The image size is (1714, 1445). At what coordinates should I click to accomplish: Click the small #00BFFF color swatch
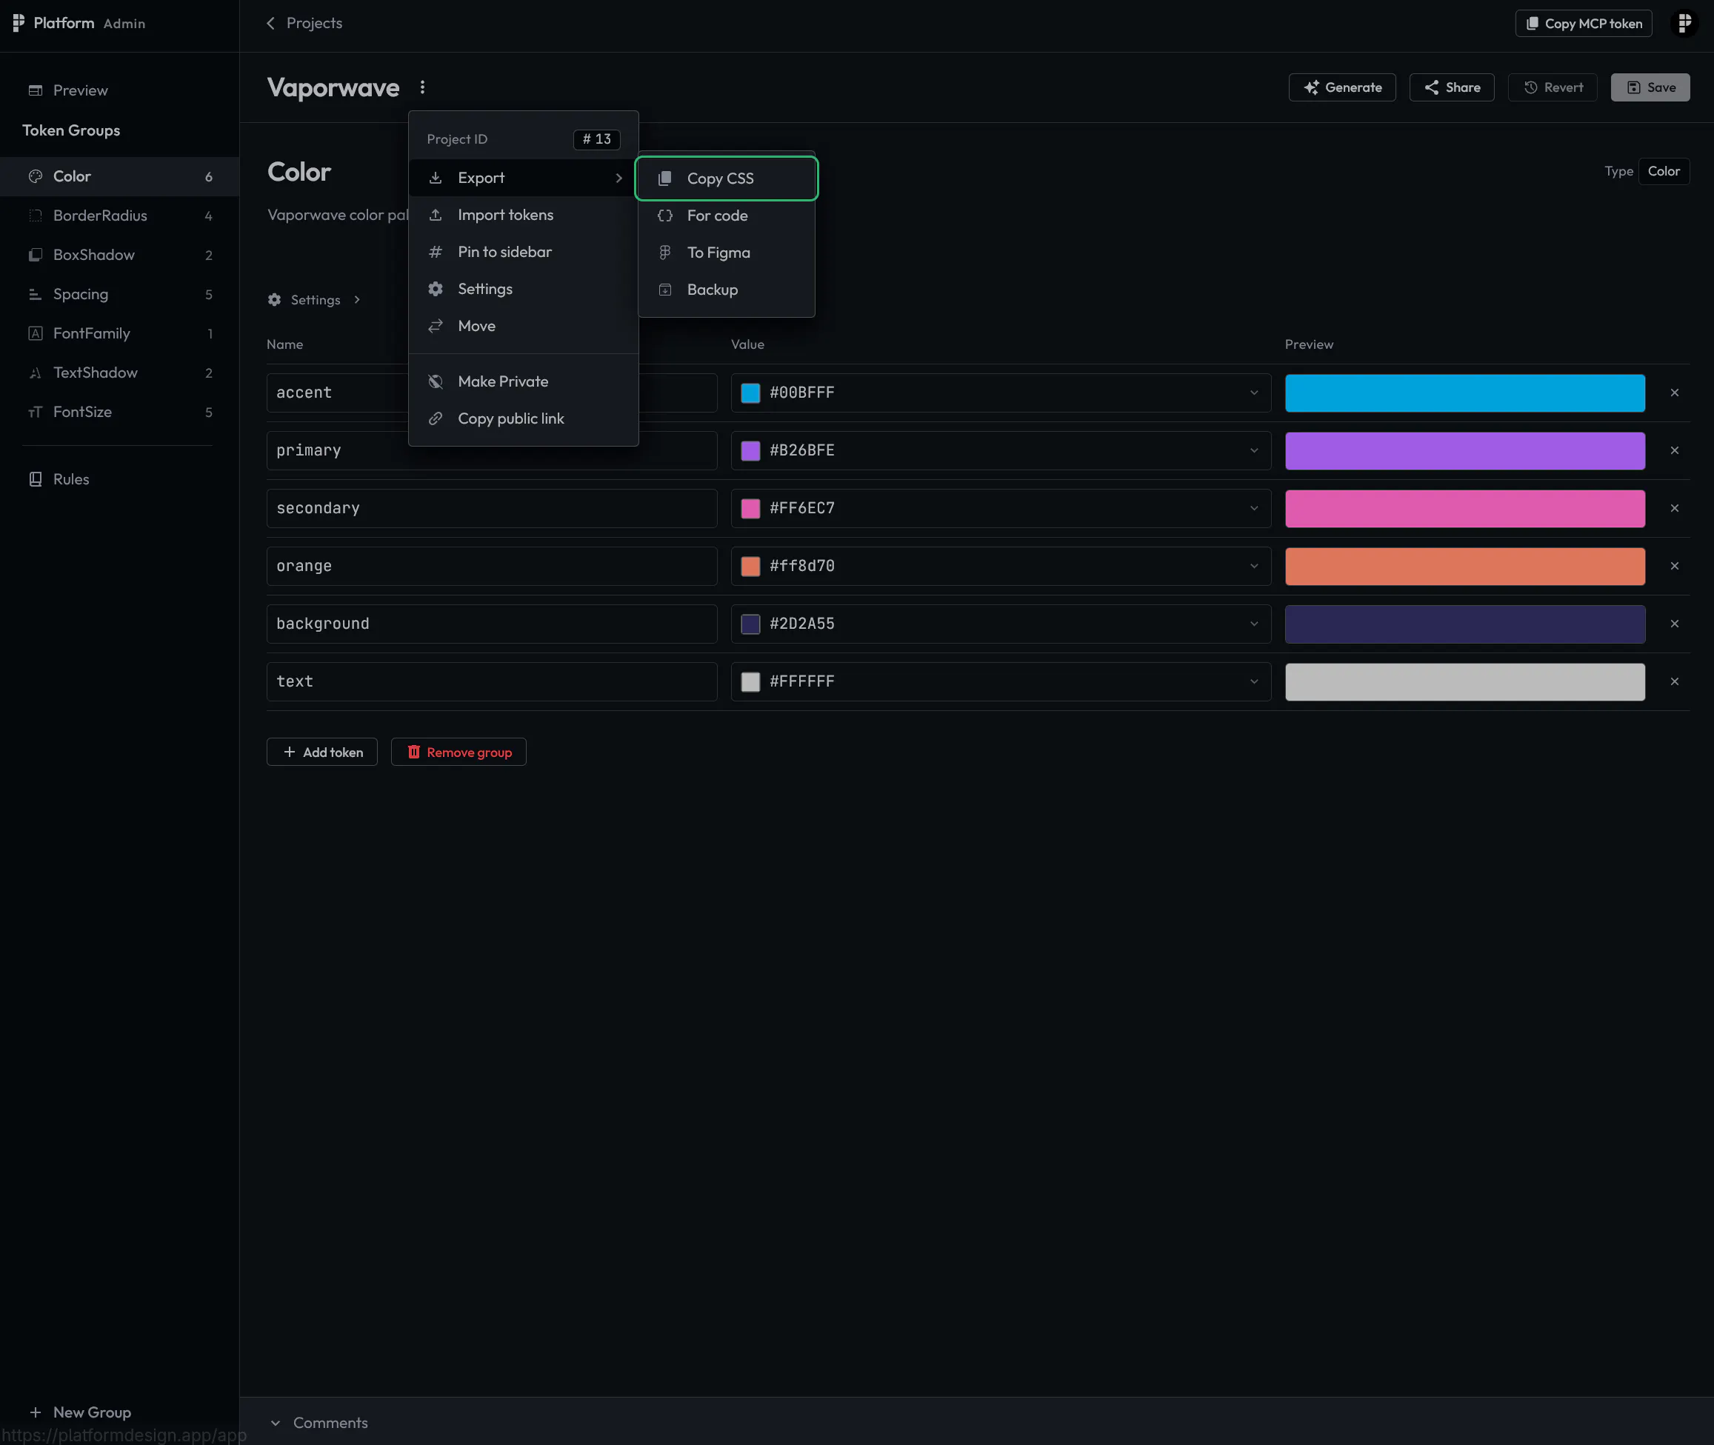(x=750, y=393)
